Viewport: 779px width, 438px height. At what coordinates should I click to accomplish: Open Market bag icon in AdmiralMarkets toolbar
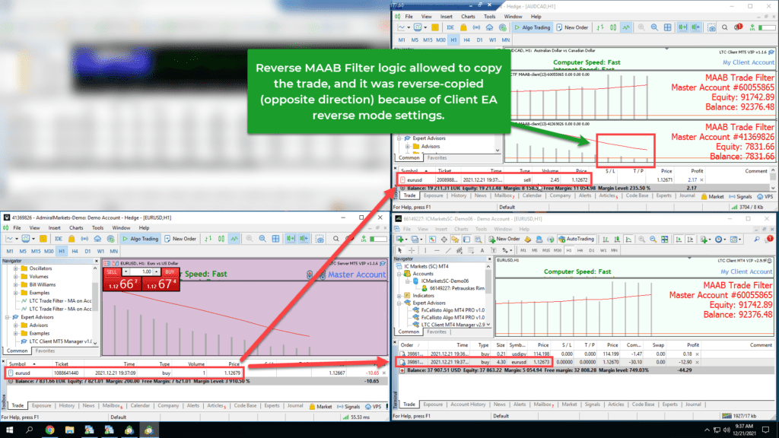[72, 239]
